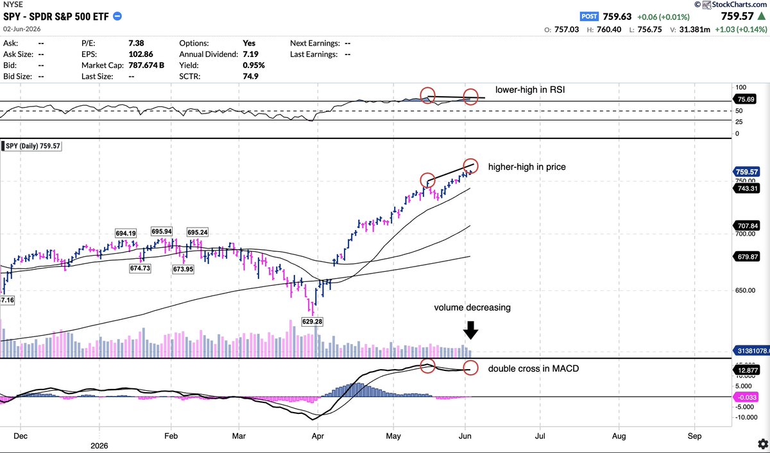Click the Next Earnings label
Screen dimensions: 770x453
click(x=316, y=43)
